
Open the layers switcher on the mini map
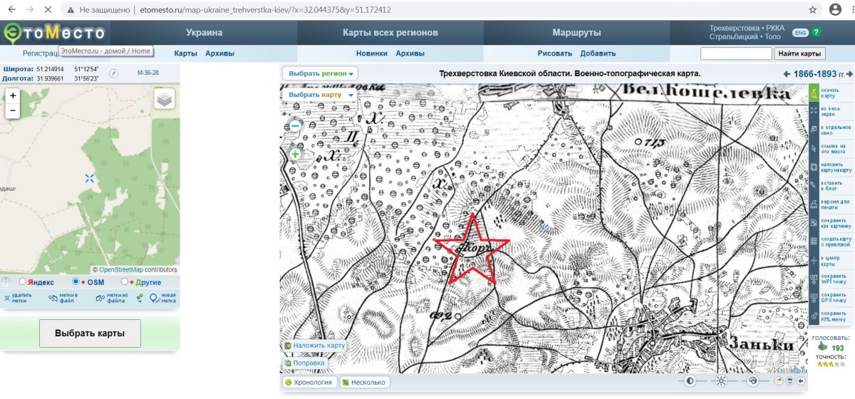point(165,100)
